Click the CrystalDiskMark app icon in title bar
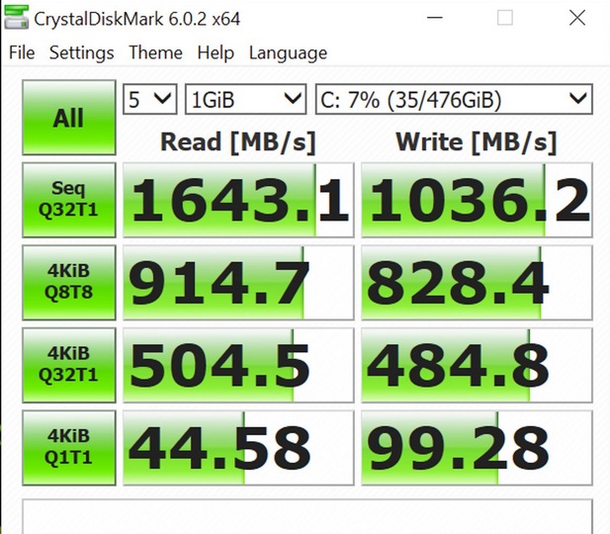The image size is (610, 534). (16, 17)
